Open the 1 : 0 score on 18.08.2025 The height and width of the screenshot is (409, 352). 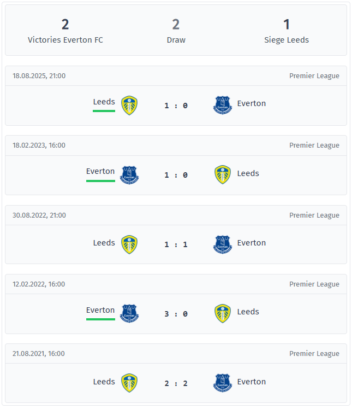click(x=176, y=106)
